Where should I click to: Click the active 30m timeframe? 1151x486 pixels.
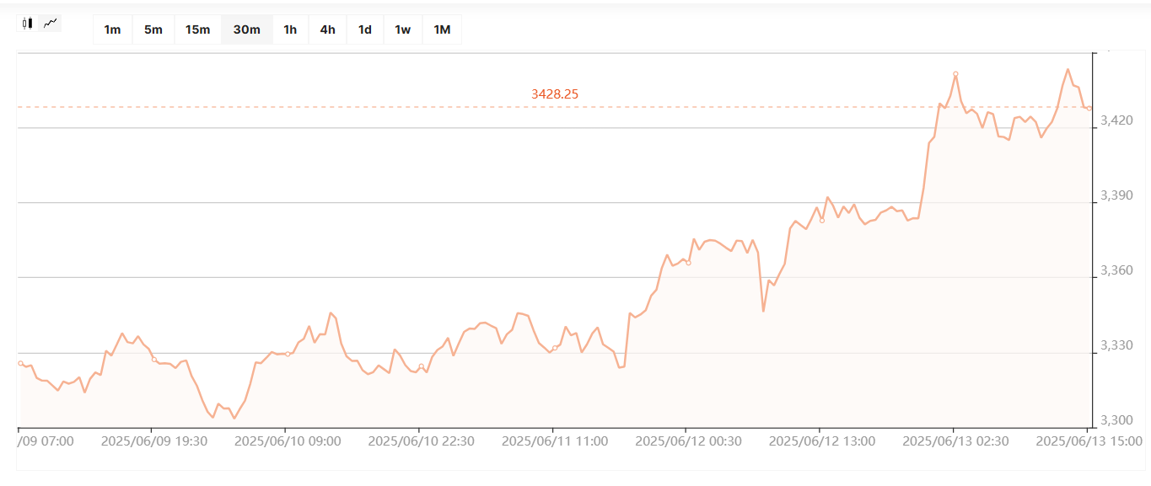coord(246,29)
